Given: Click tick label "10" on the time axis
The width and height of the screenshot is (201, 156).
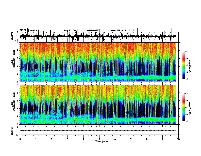Looking at the screenshot, I should [x=178, y=139].
